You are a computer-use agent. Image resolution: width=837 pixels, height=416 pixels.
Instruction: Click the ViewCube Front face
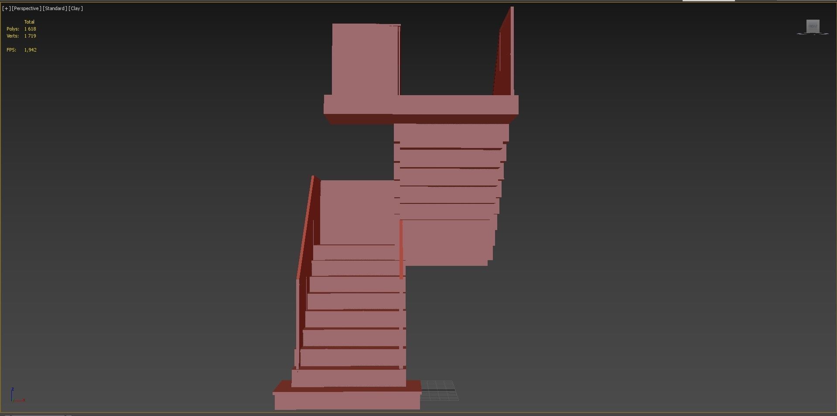[813, 26]
